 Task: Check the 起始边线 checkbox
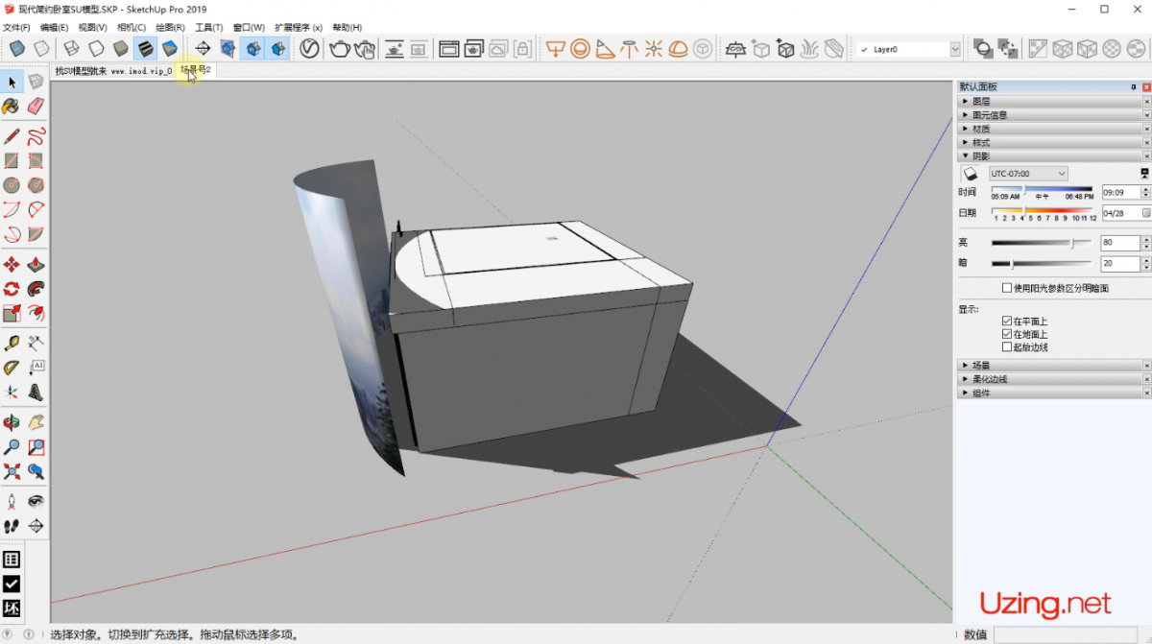coord(1006,347)
